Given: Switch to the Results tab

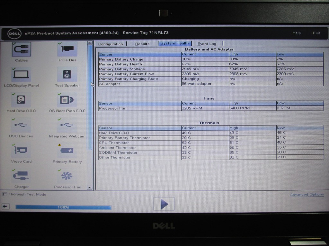Looking at the screenshot, I should click(x=142, y=44).
